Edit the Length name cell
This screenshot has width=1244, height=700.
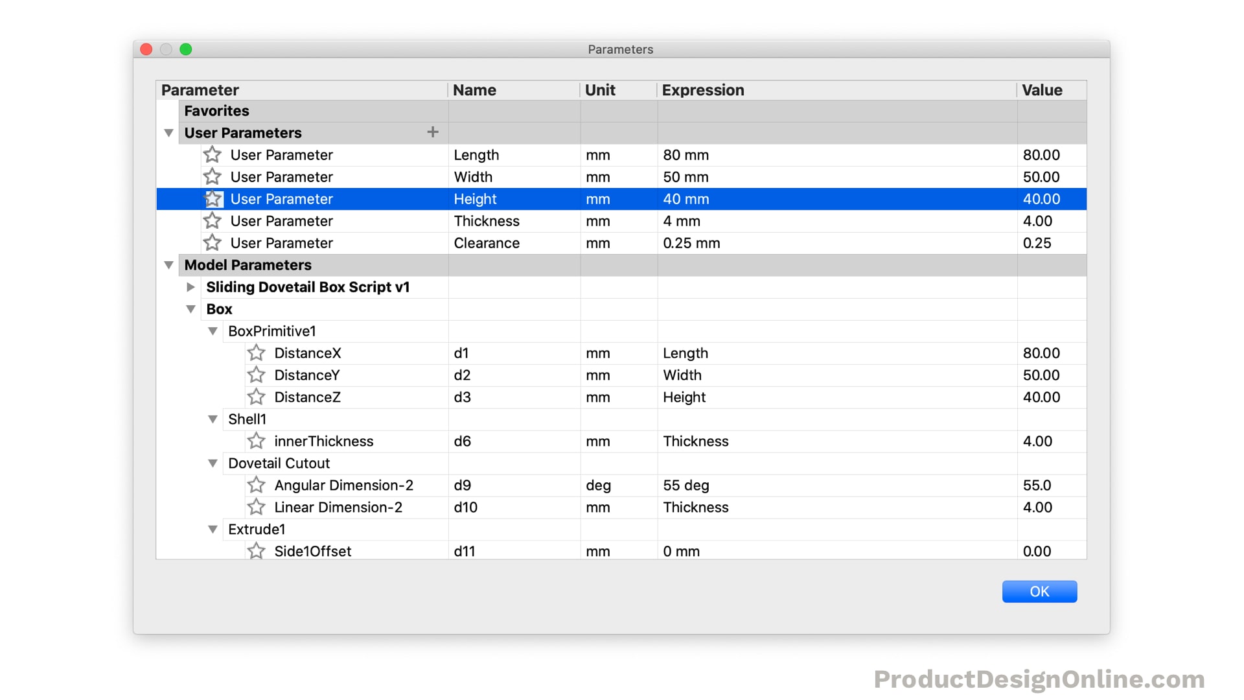tap(514, 155)
